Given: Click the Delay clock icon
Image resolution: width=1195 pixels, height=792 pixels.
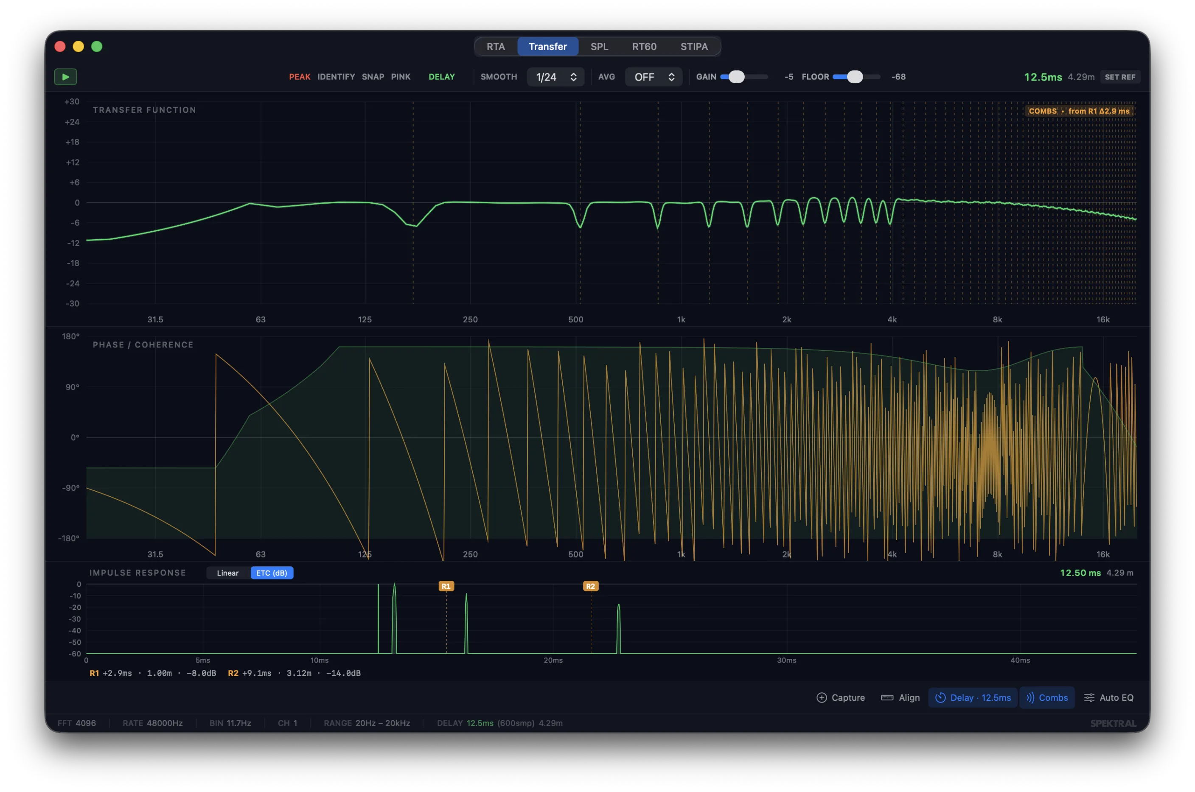Looking at the screenshot, I should (940, 697).
